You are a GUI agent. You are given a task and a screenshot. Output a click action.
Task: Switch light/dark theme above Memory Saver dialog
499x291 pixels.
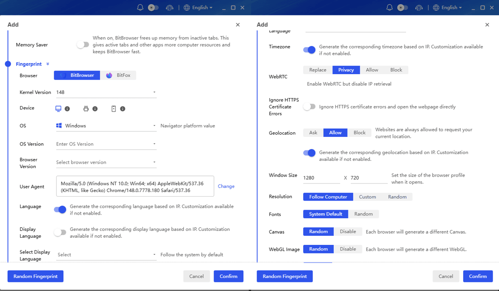[x=153, y=7]
